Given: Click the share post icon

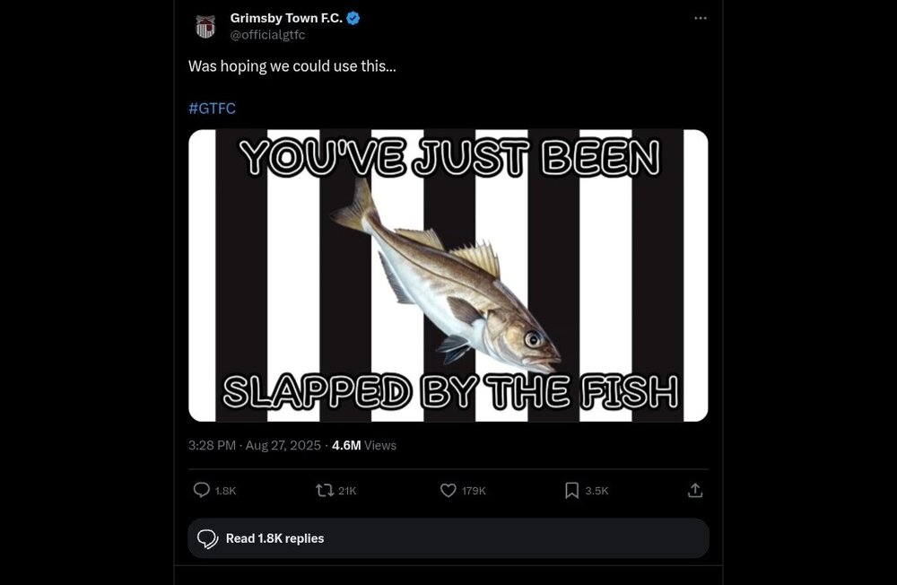Looking at the screenshot, I should coord(695,490).
